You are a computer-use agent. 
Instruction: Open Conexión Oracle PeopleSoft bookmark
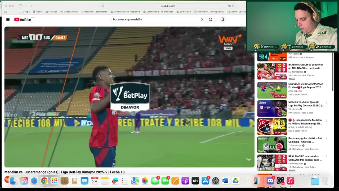(125, 12)
